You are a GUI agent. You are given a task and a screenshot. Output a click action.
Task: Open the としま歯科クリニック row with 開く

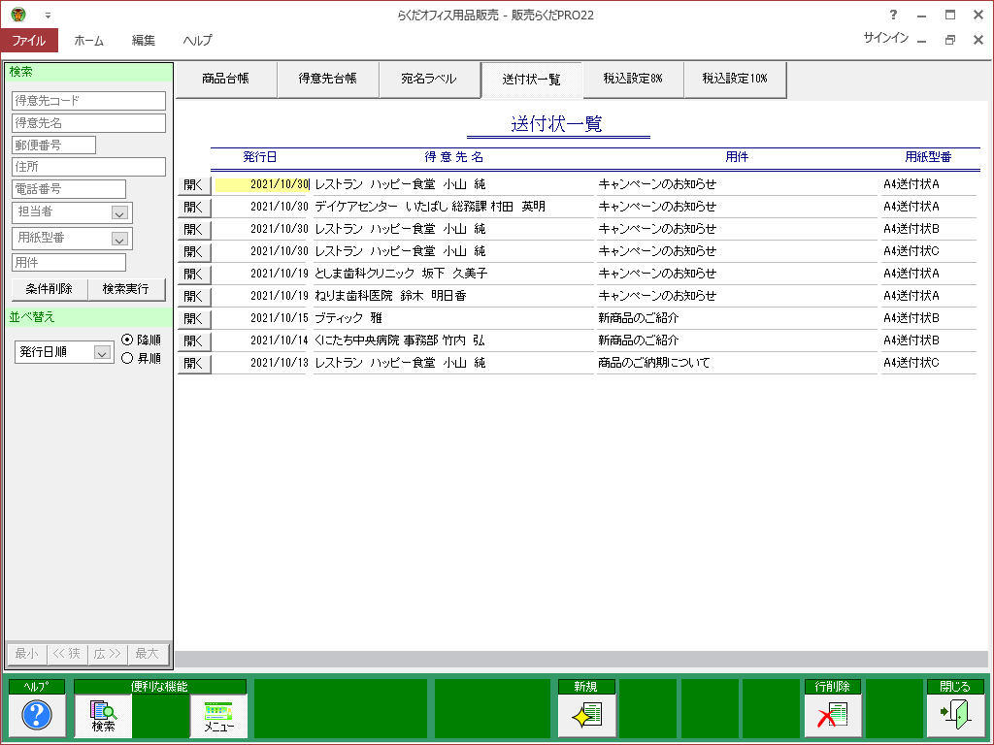194,275
